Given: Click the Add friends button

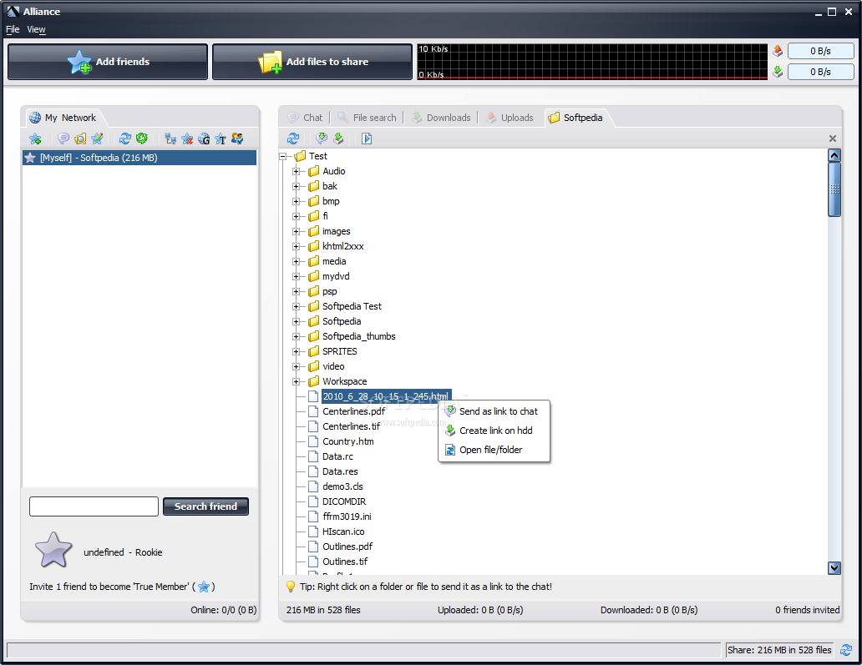Looking at the screenshot, I should (x=108, y=62).
